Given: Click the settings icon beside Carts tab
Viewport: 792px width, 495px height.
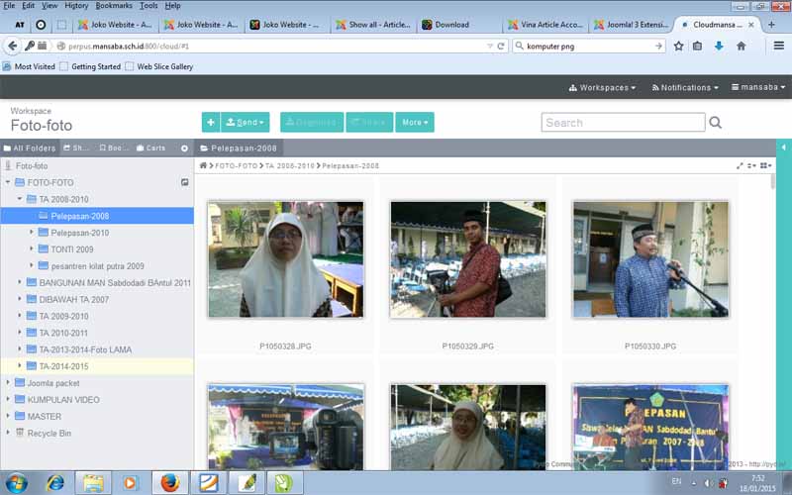Looking at the screenshot, I should 184,148.
